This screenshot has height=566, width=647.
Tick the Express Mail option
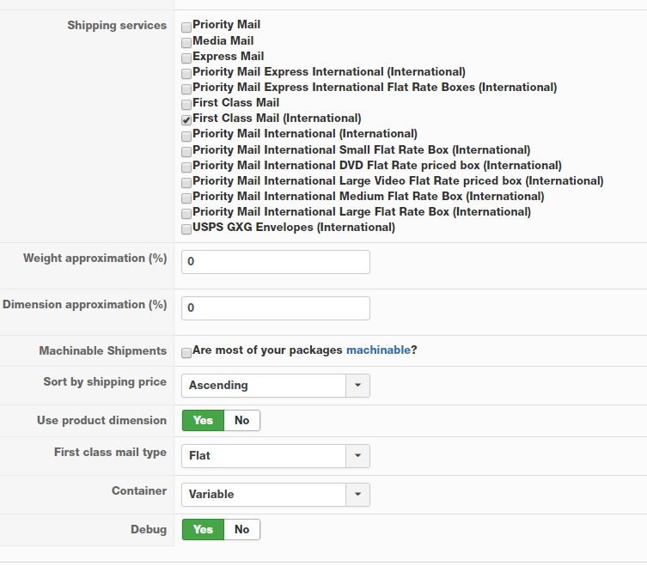[186, 58]
